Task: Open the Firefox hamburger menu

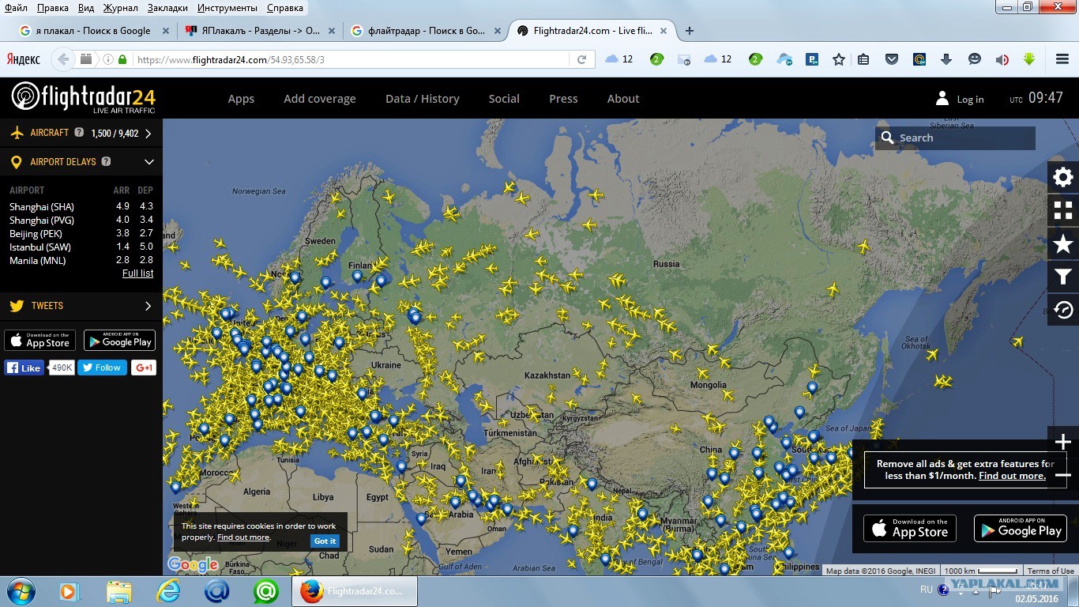Action: point(1062,59)
